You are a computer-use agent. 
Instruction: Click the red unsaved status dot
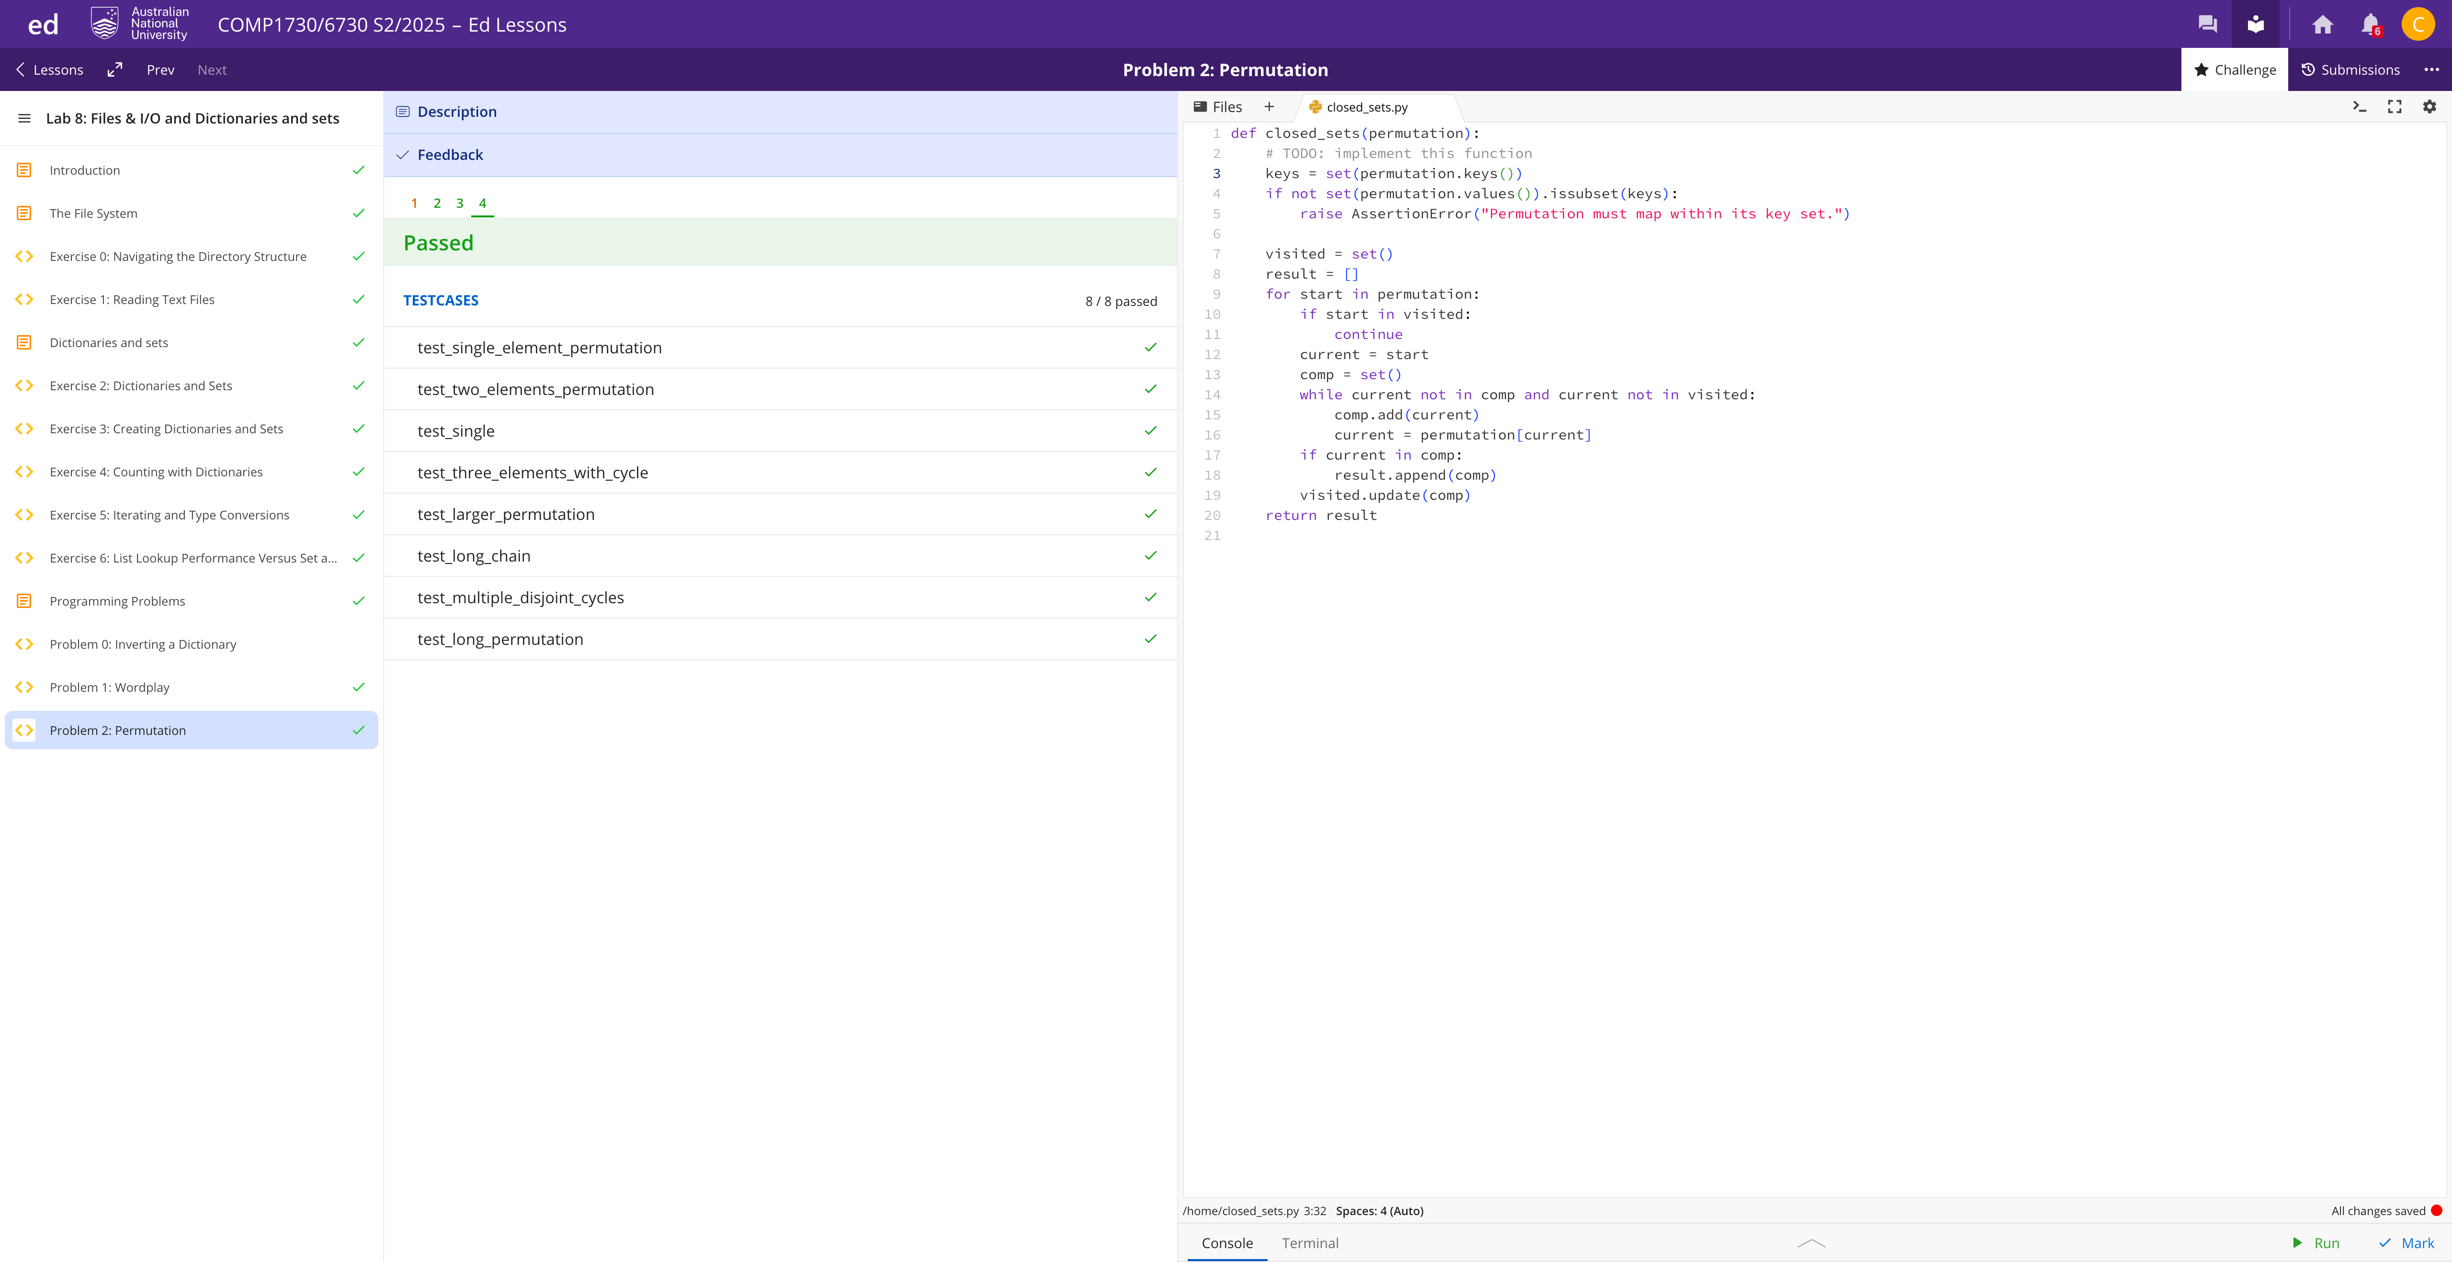[x=2437, y=1211]
